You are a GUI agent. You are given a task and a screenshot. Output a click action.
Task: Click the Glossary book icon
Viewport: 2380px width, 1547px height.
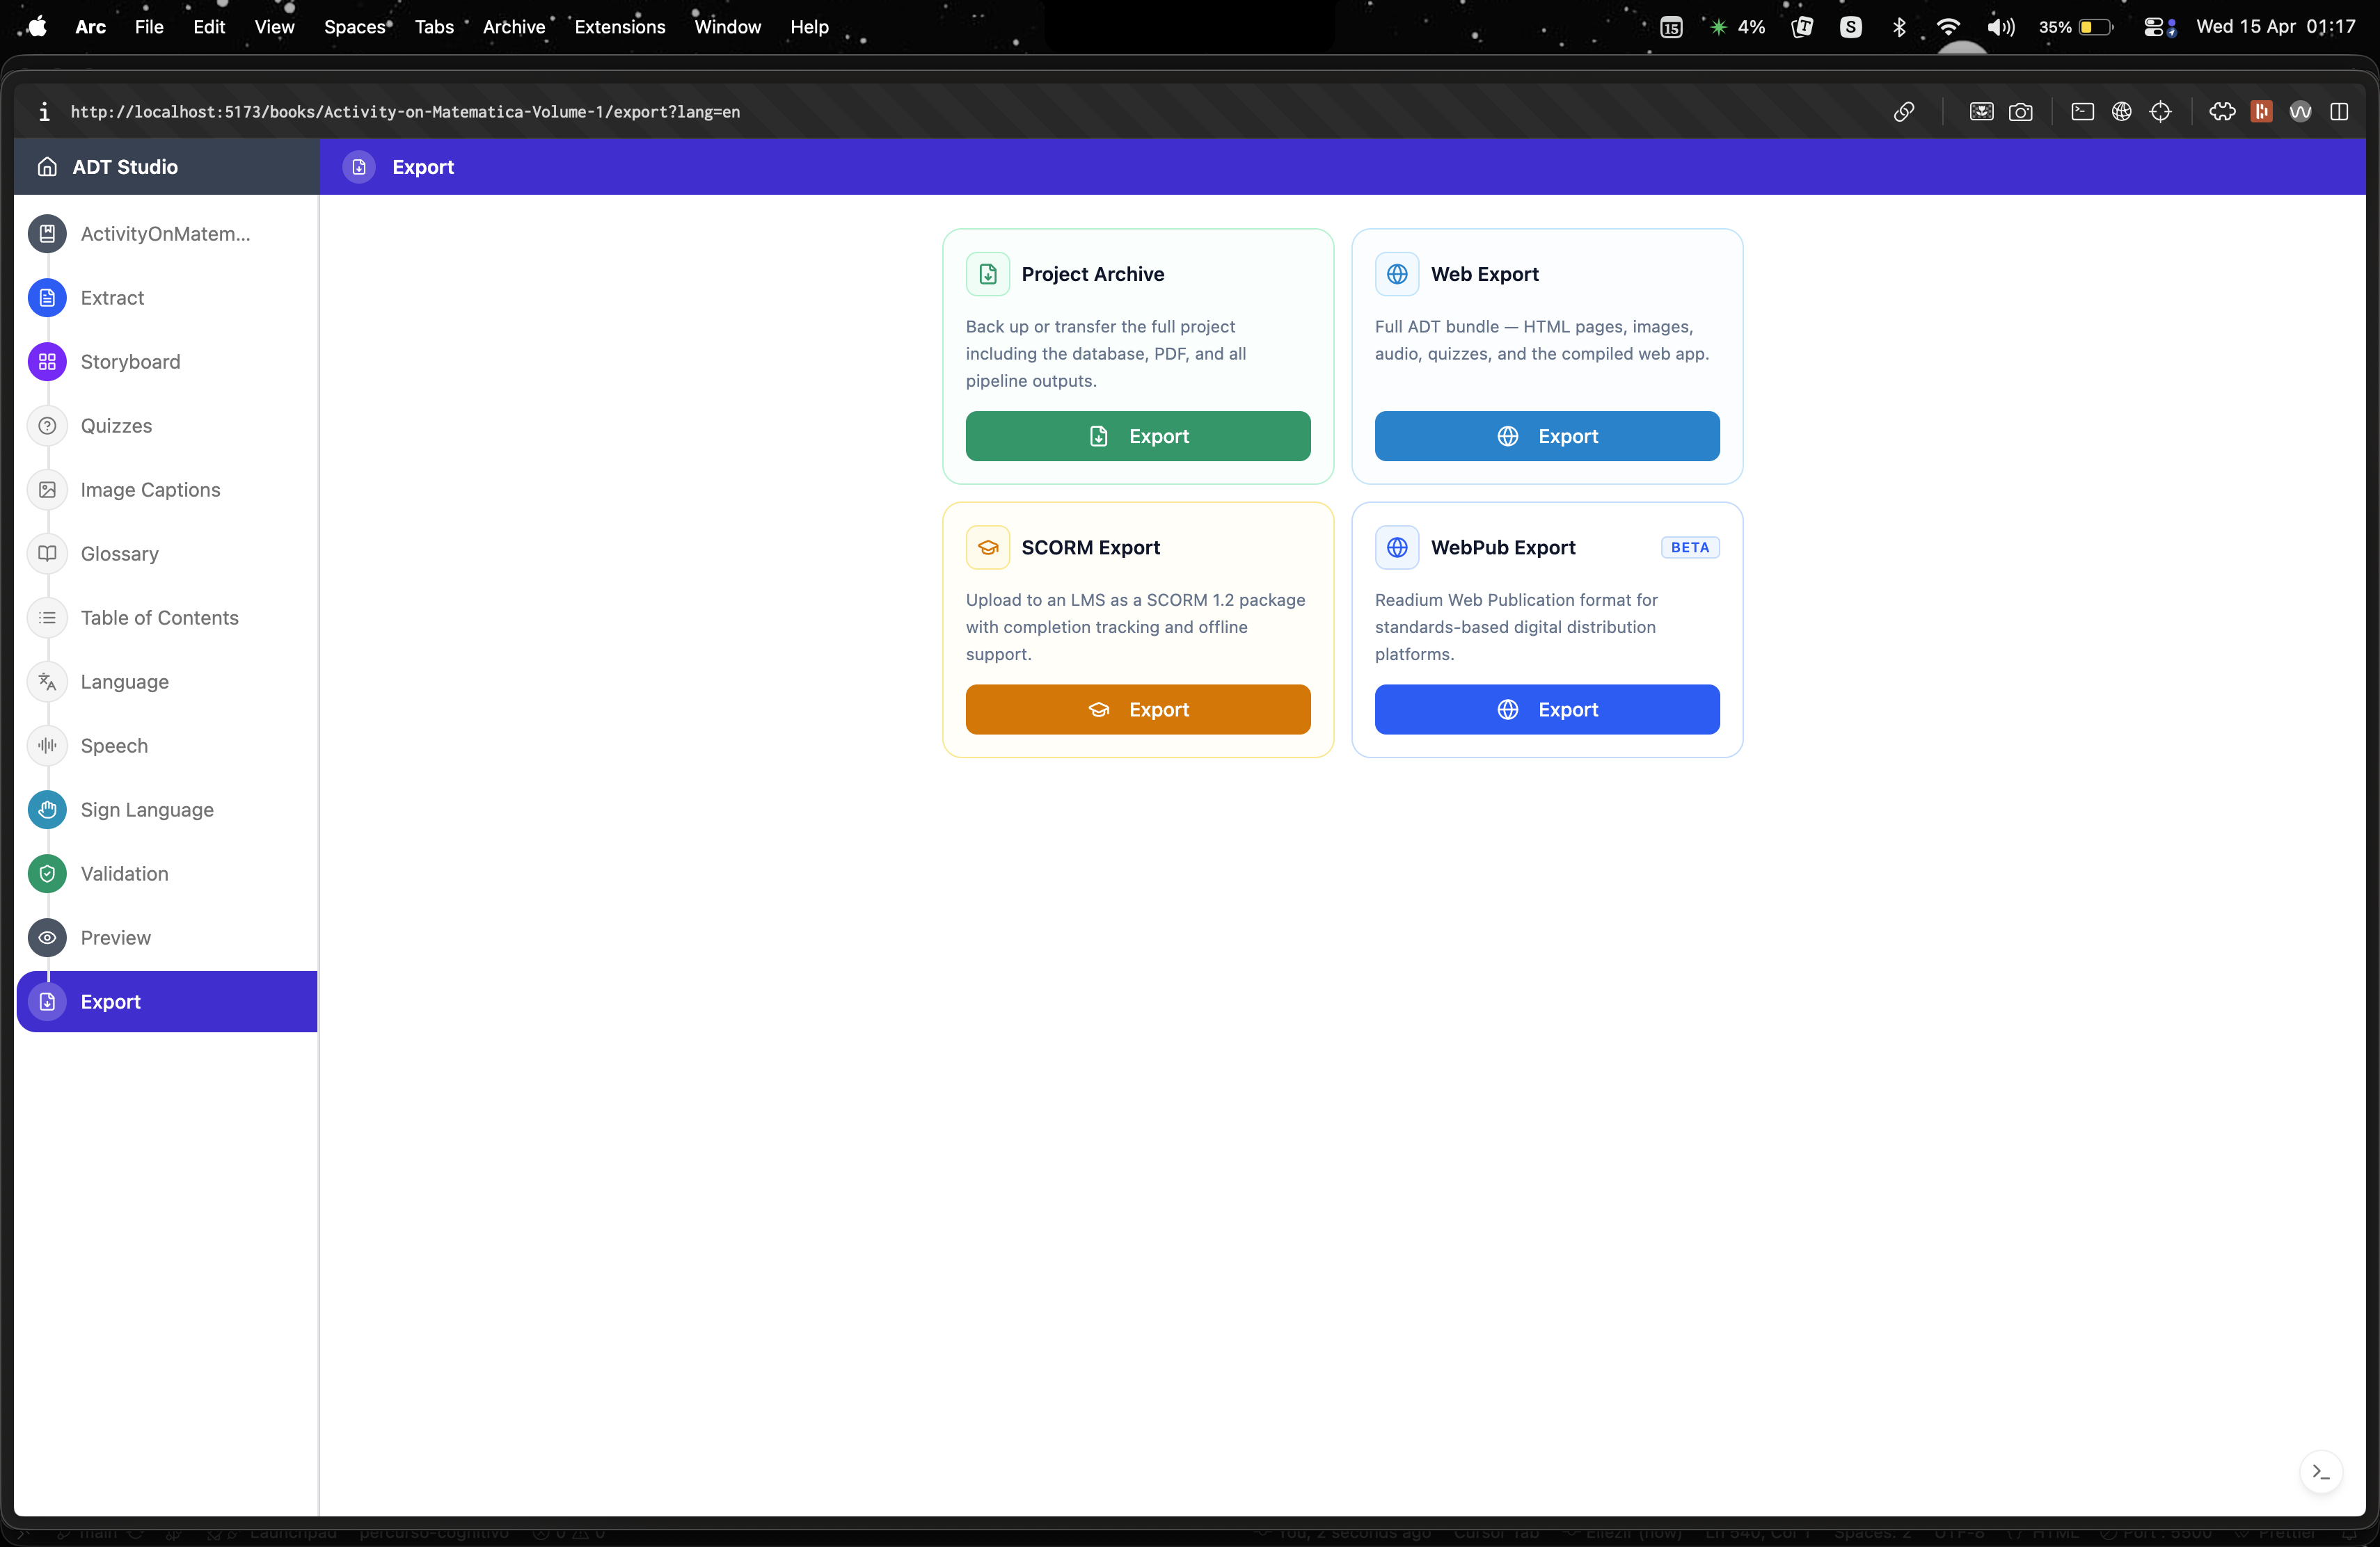coord(47,554)
